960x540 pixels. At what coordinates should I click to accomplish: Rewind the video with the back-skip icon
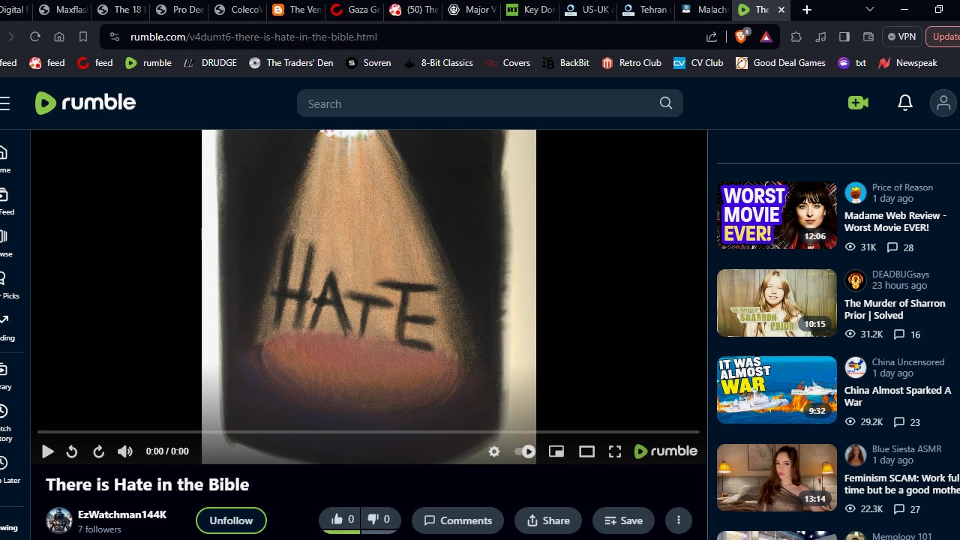coord(72,451)
